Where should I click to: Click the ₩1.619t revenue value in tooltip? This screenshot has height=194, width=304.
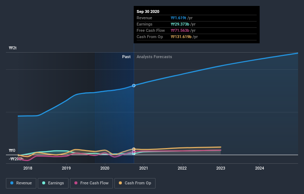tap(178, 18)
